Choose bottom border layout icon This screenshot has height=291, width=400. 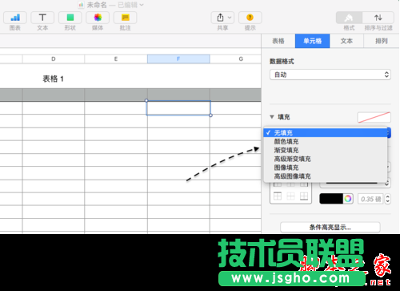click(304, 196)
